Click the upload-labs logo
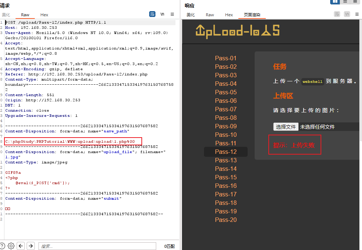 coord(238,31)
